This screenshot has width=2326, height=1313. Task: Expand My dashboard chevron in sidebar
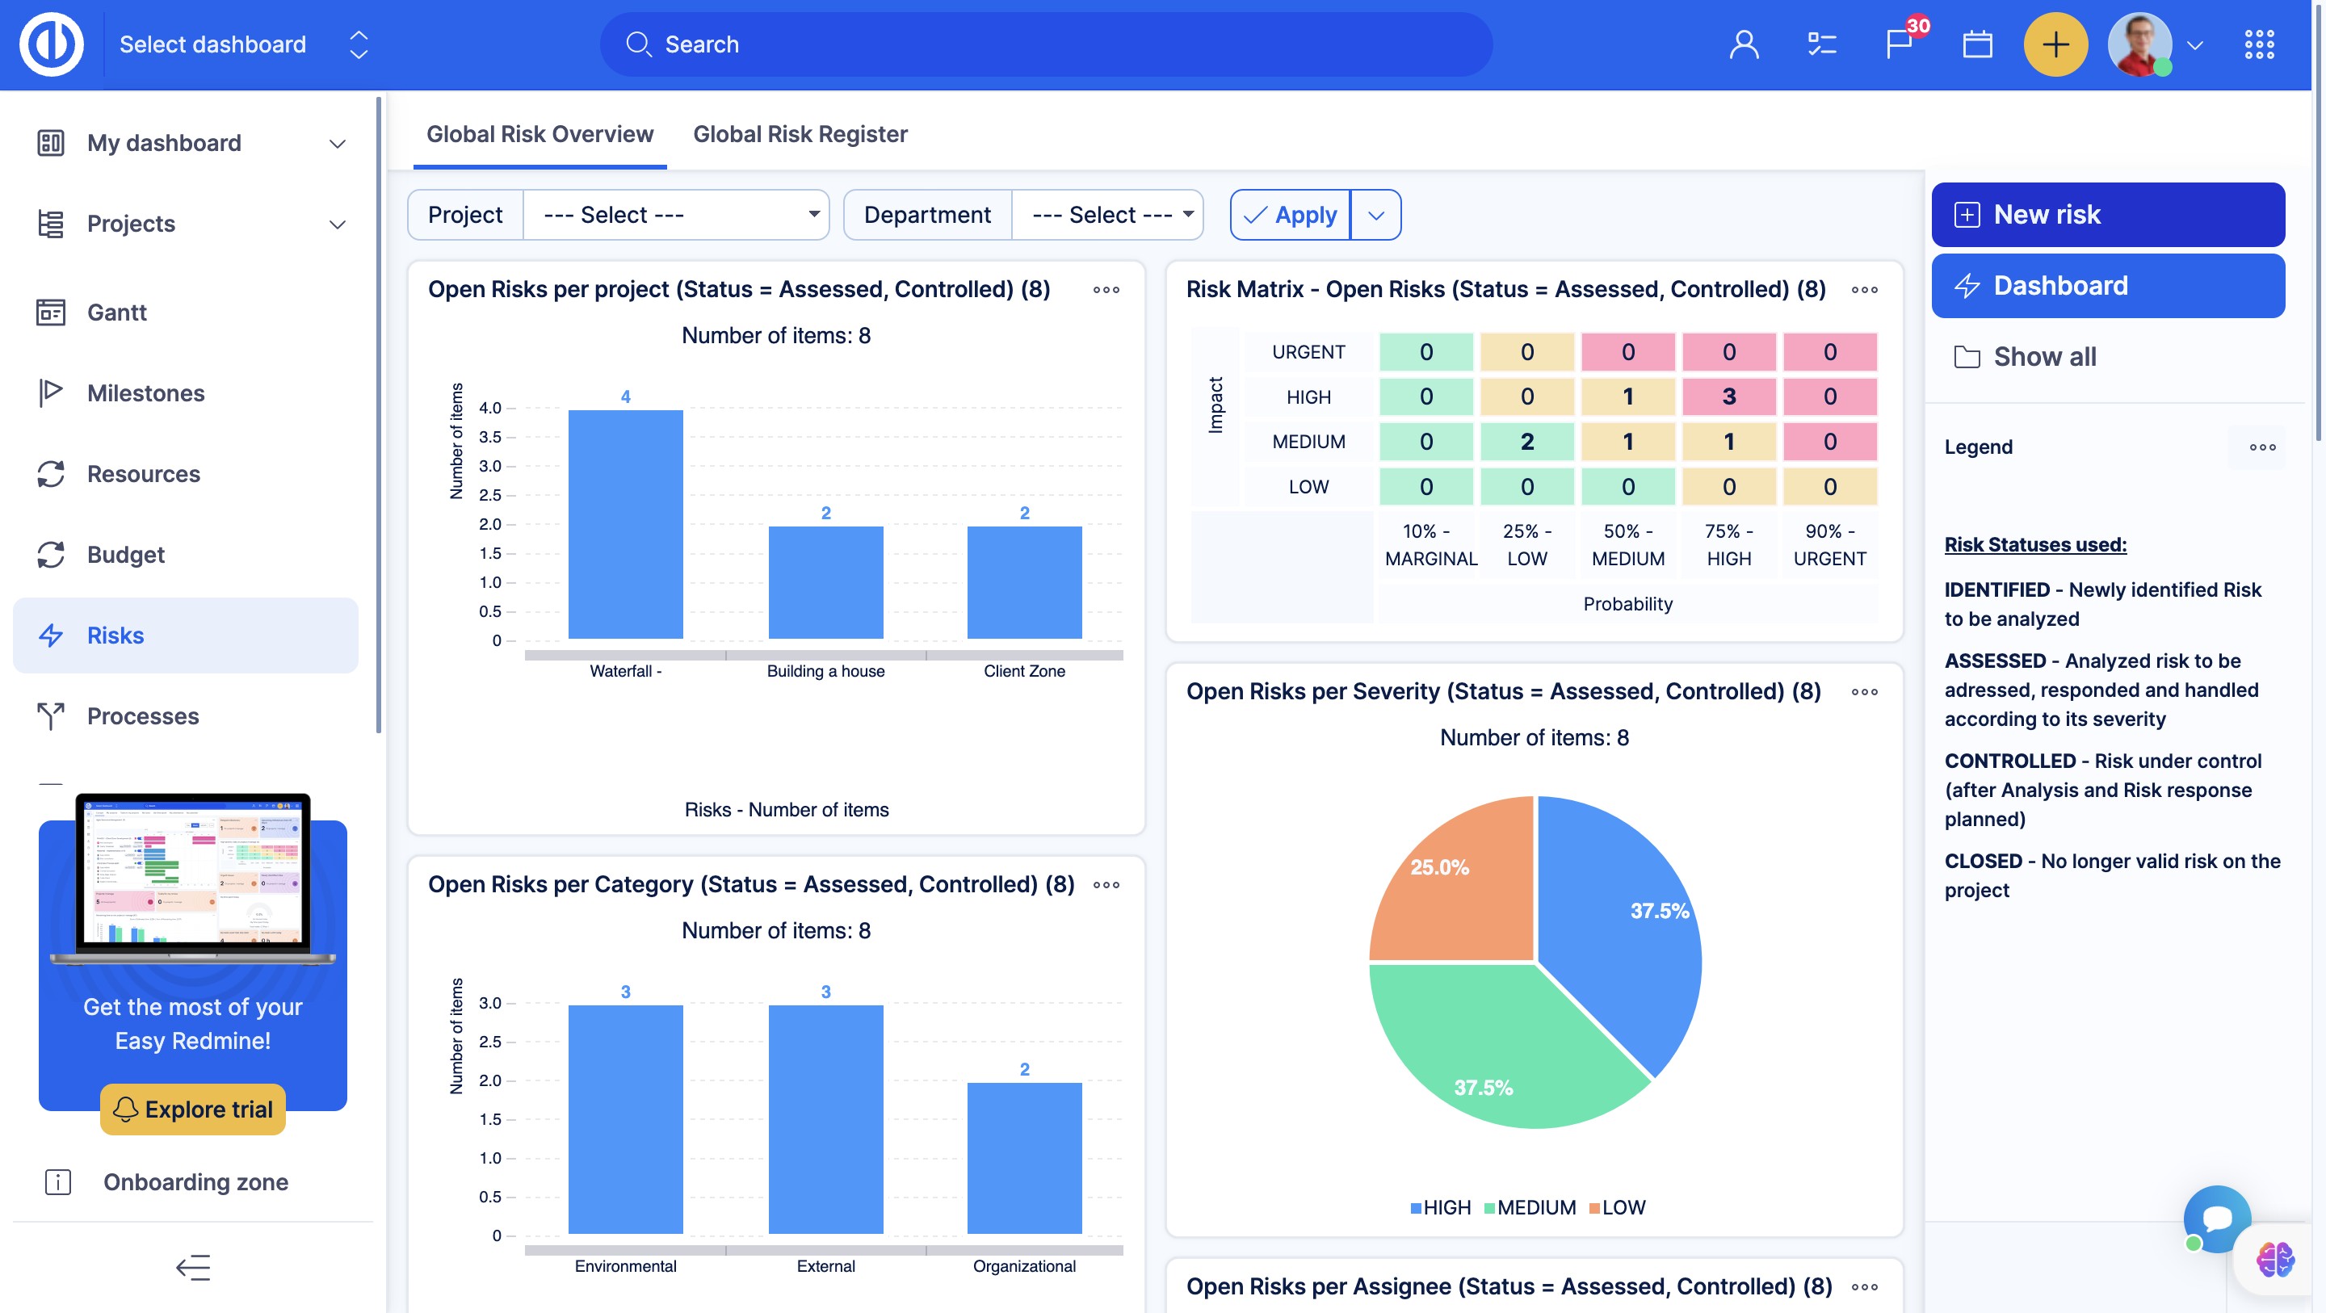pos(338,144)
